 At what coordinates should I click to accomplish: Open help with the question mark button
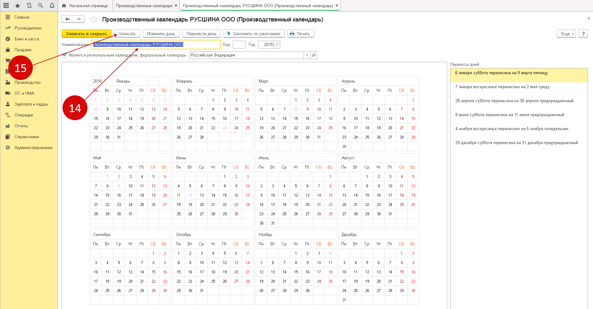(x=583, y=34)
